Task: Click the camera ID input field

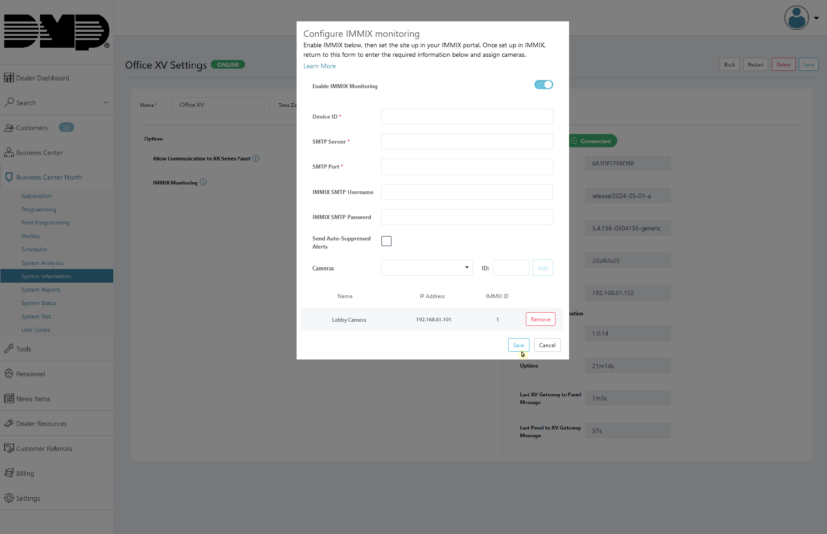Action: coord(511,268)
